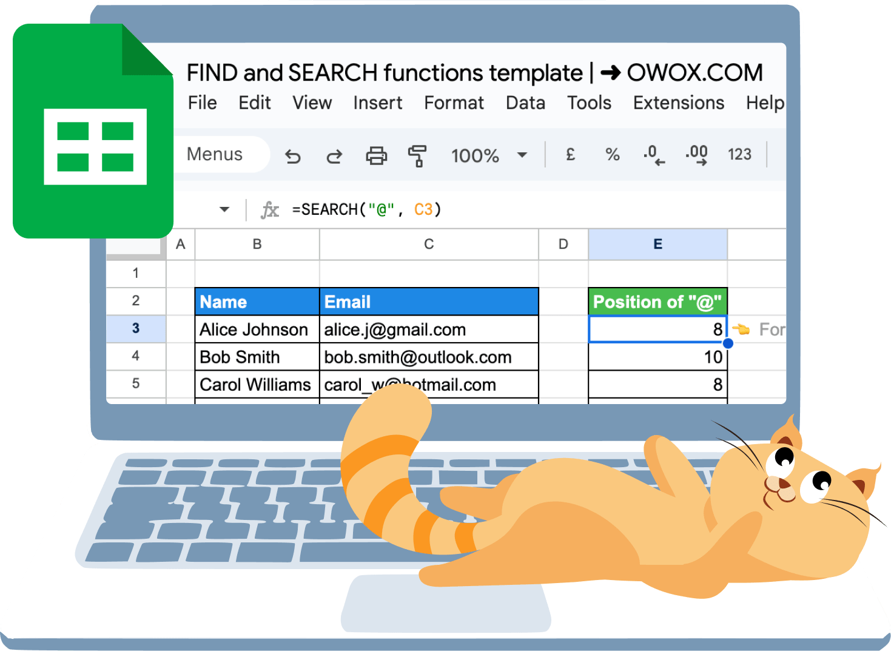Open the Data menu

click(x=526, y=103)
